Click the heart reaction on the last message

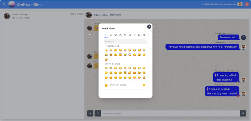pyautogui.click(x=237, y=96)
